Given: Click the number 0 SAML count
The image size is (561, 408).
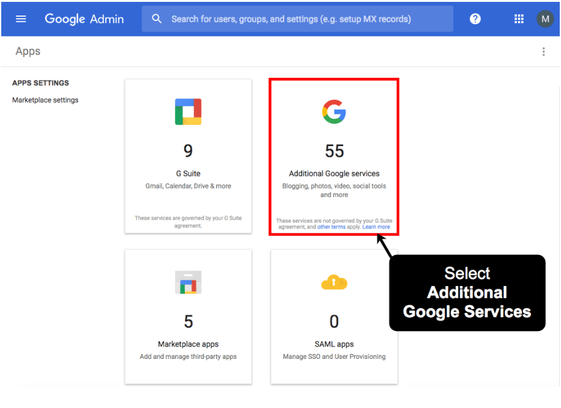Looking at the screenshot, I should pos(334,322).
